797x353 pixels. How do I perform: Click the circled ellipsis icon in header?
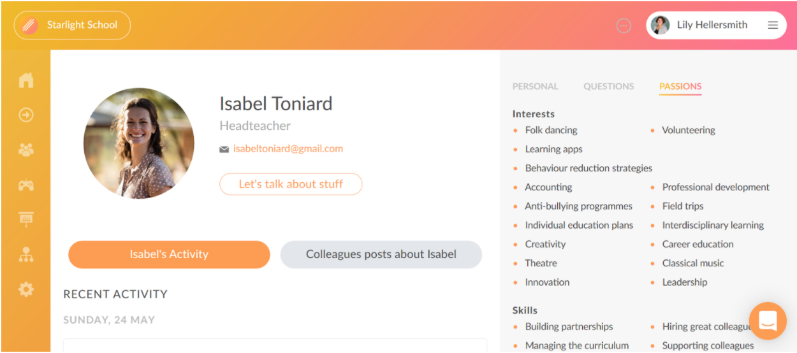click(624, 25)
